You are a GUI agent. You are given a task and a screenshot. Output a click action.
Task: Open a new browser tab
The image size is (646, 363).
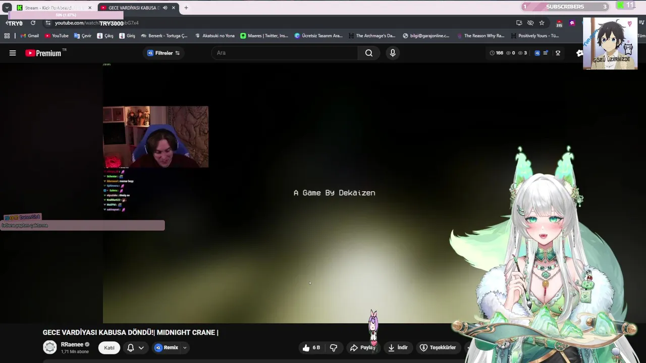click(186, 8)
